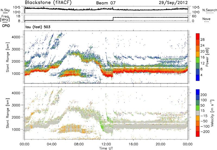Click the "Freq. [MHz]" axis label
The image size is (217, 150).
5,18
